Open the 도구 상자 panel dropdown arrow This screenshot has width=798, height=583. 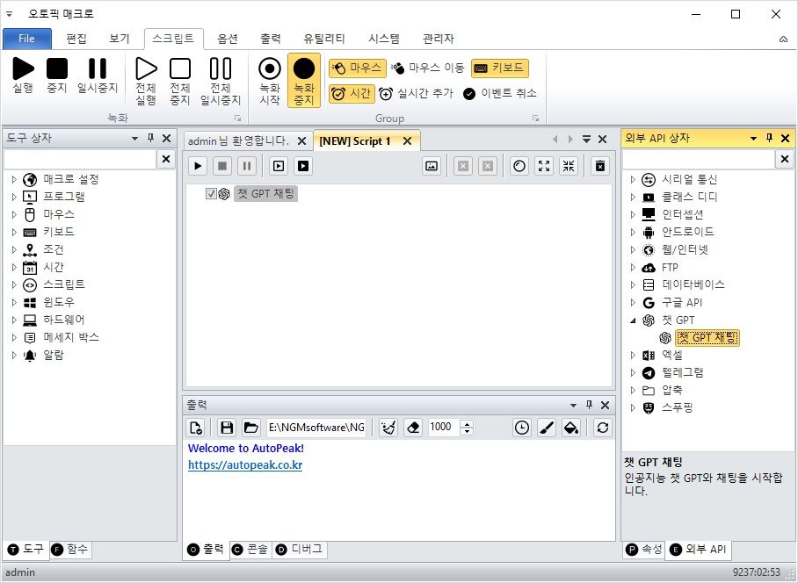tap(134, 138)
